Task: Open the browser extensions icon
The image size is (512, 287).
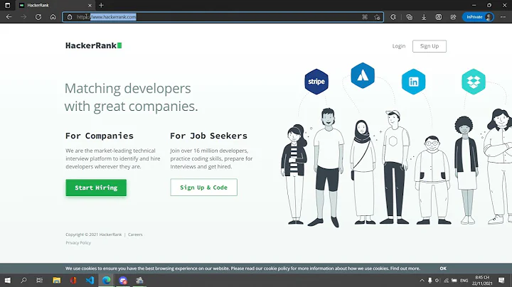Action: pos(393,17)
